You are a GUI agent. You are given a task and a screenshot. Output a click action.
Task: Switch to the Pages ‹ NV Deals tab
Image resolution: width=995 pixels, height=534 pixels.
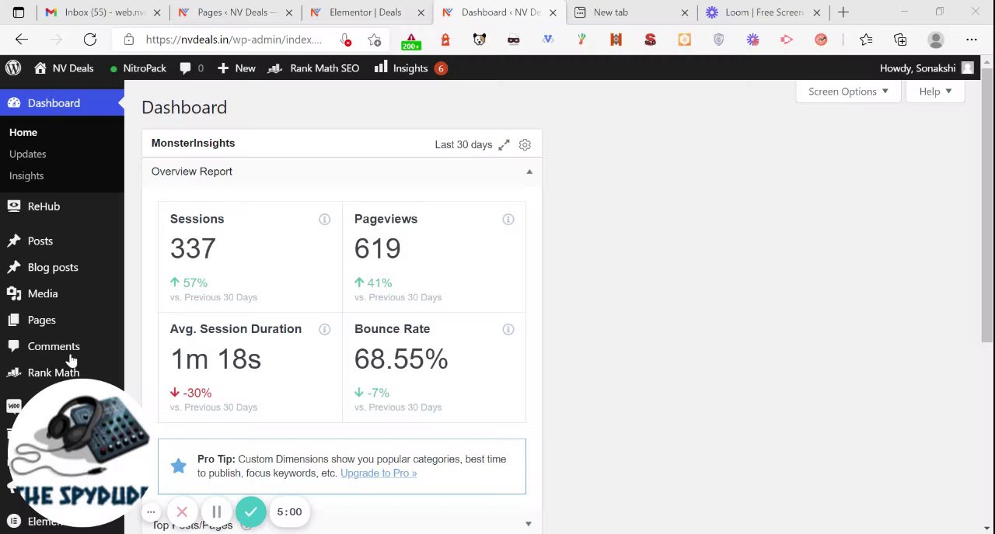235,12
